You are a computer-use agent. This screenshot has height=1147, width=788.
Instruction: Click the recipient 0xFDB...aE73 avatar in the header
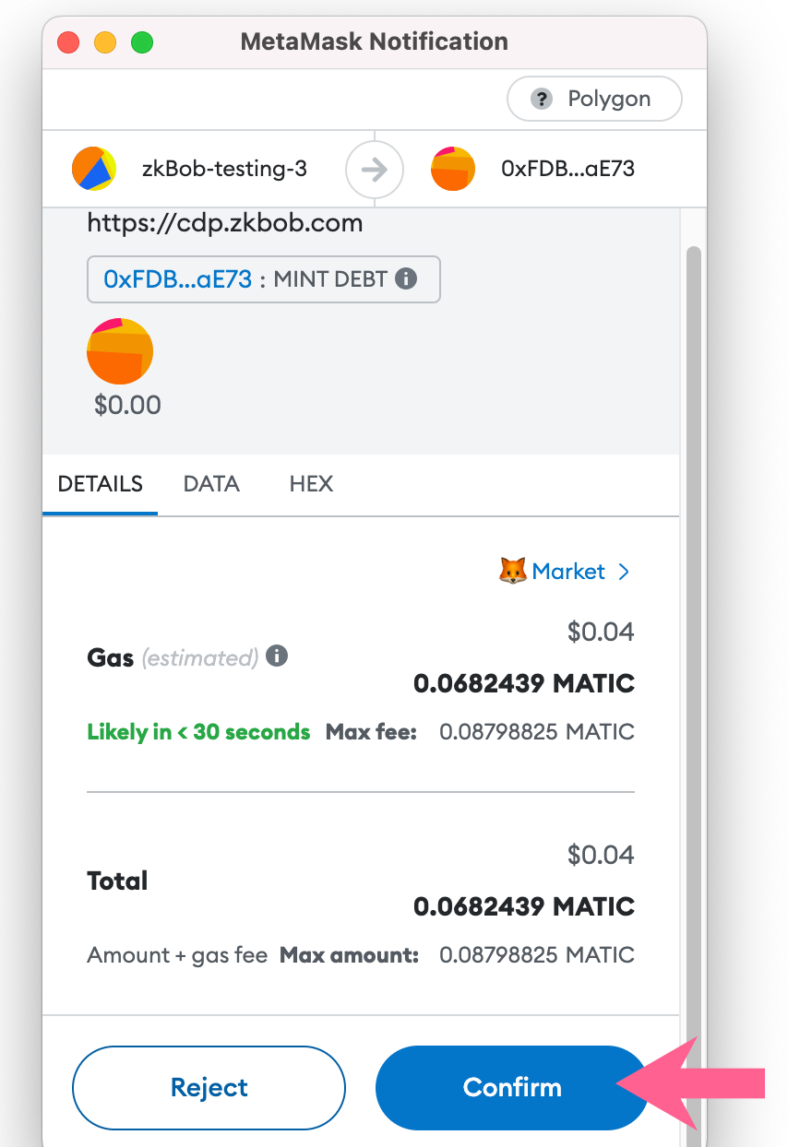click(x=453, y=169)
